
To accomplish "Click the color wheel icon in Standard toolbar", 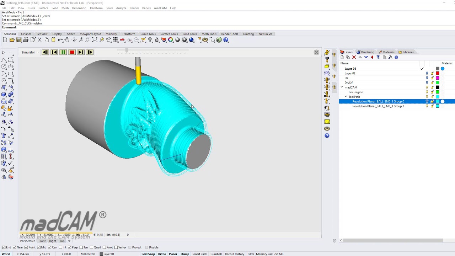I will (171, 40).
